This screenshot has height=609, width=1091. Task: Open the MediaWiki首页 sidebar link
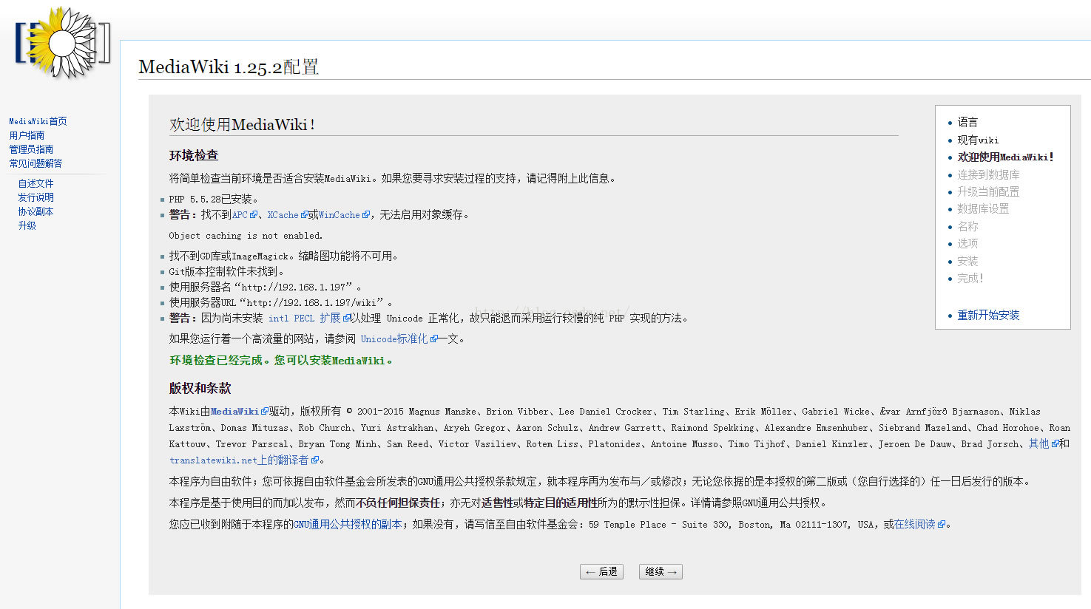(38, 121)
